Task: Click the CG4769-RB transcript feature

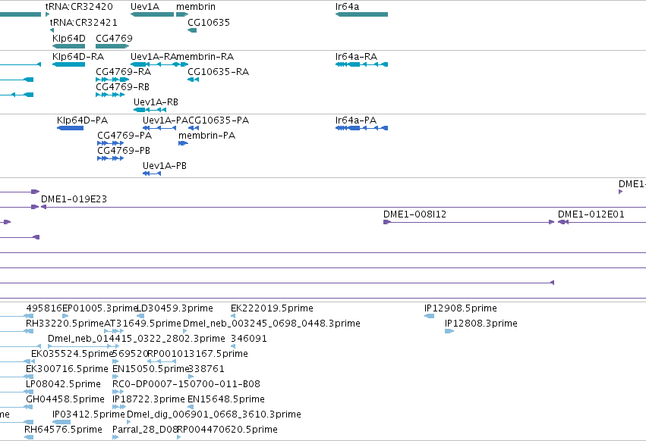Action: pyautogui.click(x=110, y=95)
